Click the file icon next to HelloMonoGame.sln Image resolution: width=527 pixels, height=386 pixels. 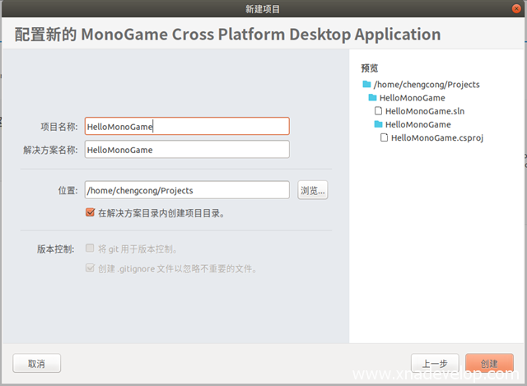click(x=379, y=110)
